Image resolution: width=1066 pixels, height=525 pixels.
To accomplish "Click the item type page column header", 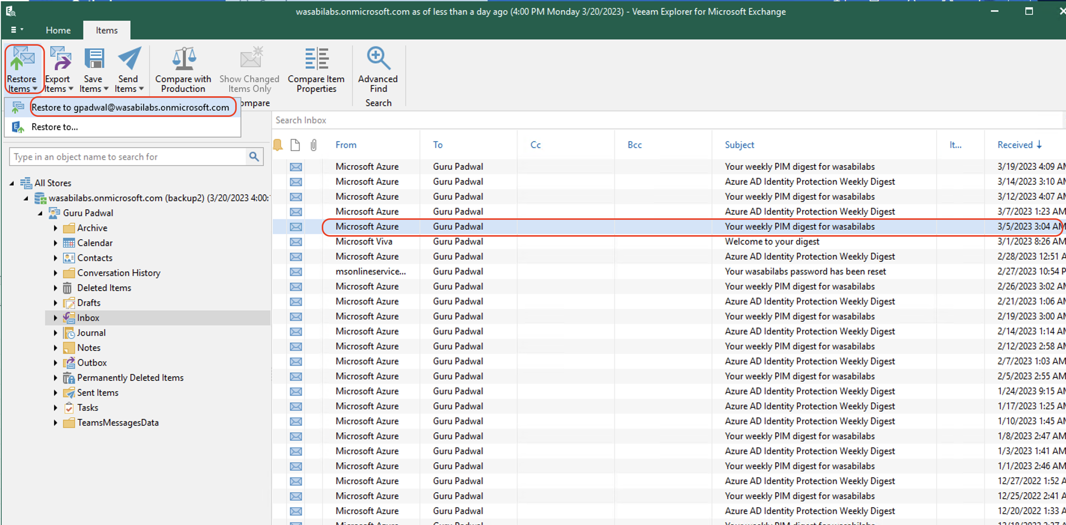I will click(295, 145).
